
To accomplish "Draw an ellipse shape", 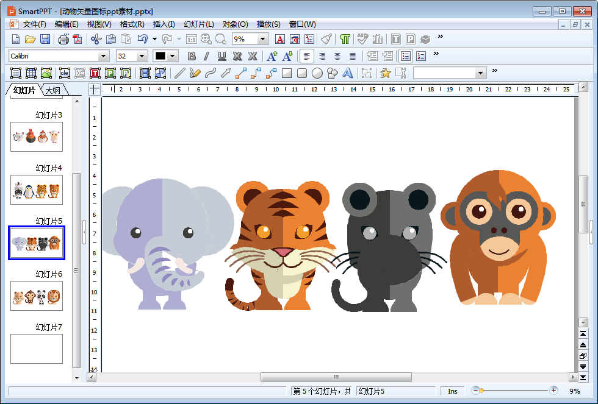I will pyautogui.click(x=317, y=73).
